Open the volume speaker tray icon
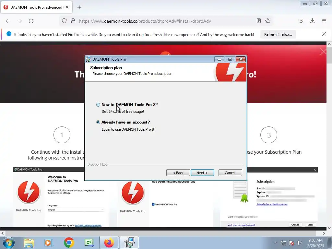Image resolution: width=332 pixels, height=249 pixels. point(299,243)
